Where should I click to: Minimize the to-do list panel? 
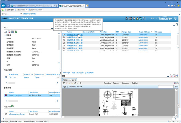174,25
